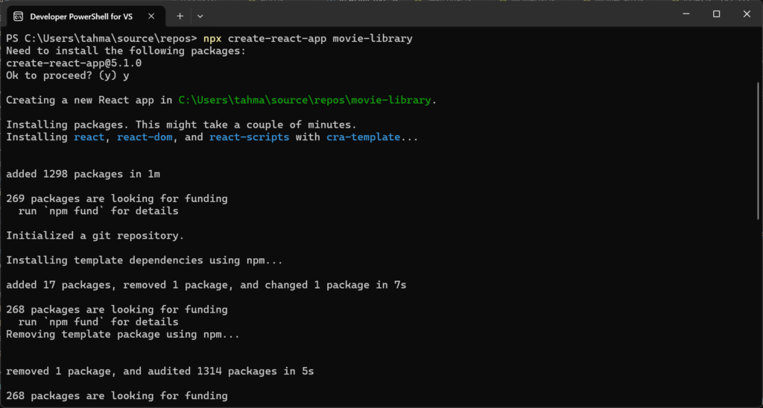Click the blue "cra-template" text

363,137
